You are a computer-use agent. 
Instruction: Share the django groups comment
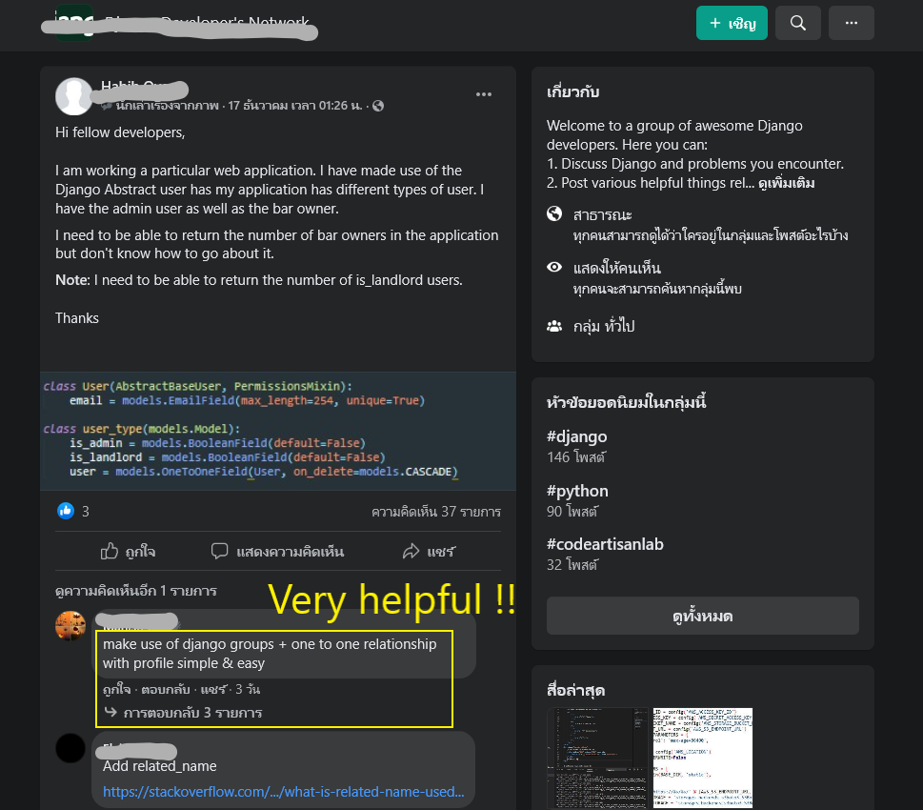pyautogui.click(x=213, y=689)
